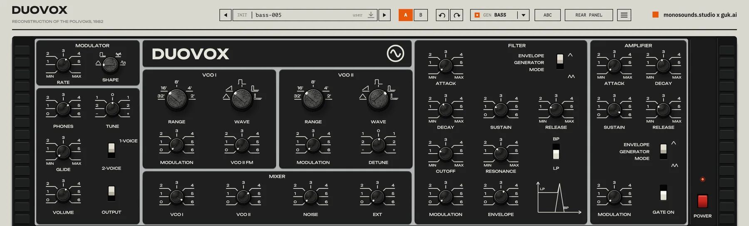The width and height of the screenshot is (749, 226).
Task: Click the Filter Cutoff knob
Action: pyautogui.click(x=446, y=154)
